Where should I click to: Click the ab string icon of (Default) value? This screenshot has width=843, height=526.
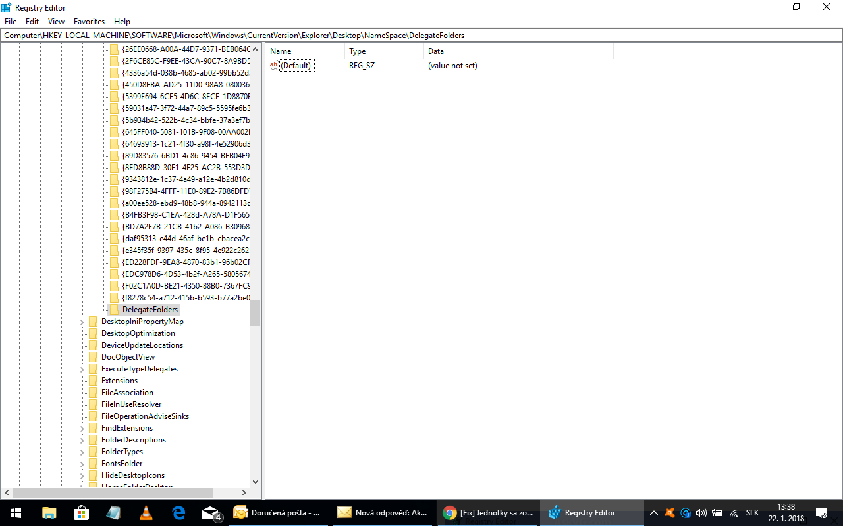coord(274,65)
